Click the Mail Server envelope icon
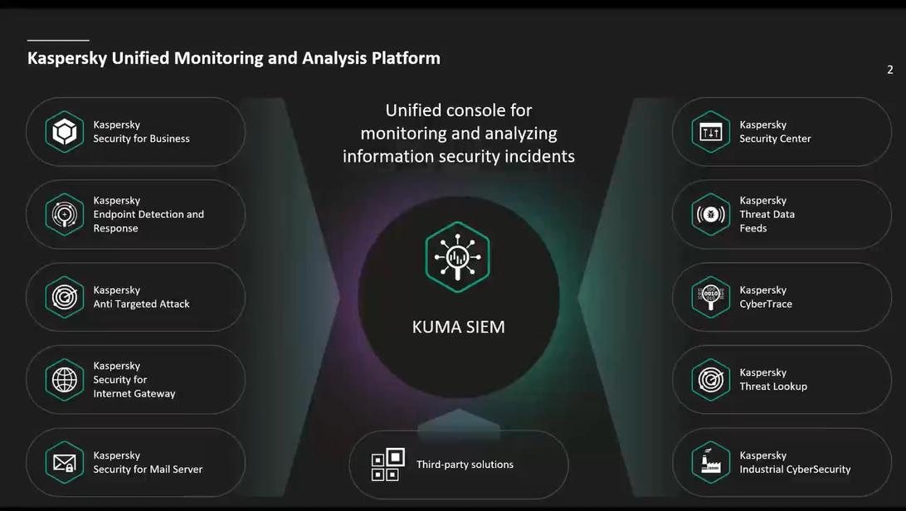Image resolution: width=906 pixels, height=511 pixels. tap(65, 462)
